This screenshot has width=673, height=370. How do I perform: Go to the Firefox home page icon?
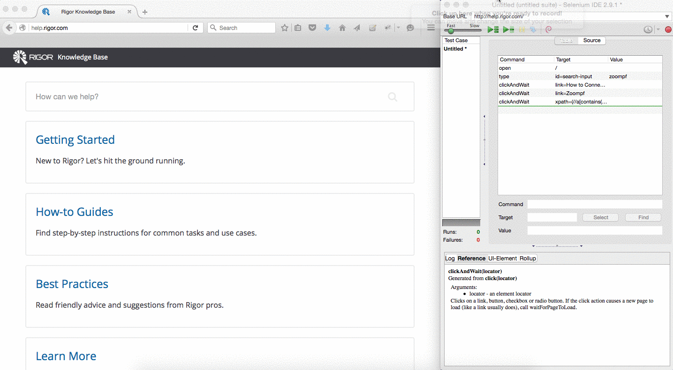342,28
